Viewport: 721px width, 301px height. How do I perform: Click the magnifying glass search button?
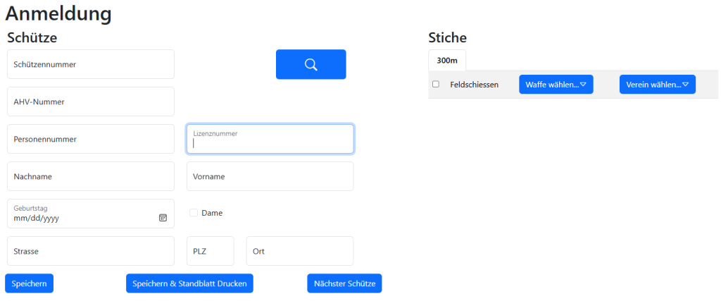[x=311, y=64]
